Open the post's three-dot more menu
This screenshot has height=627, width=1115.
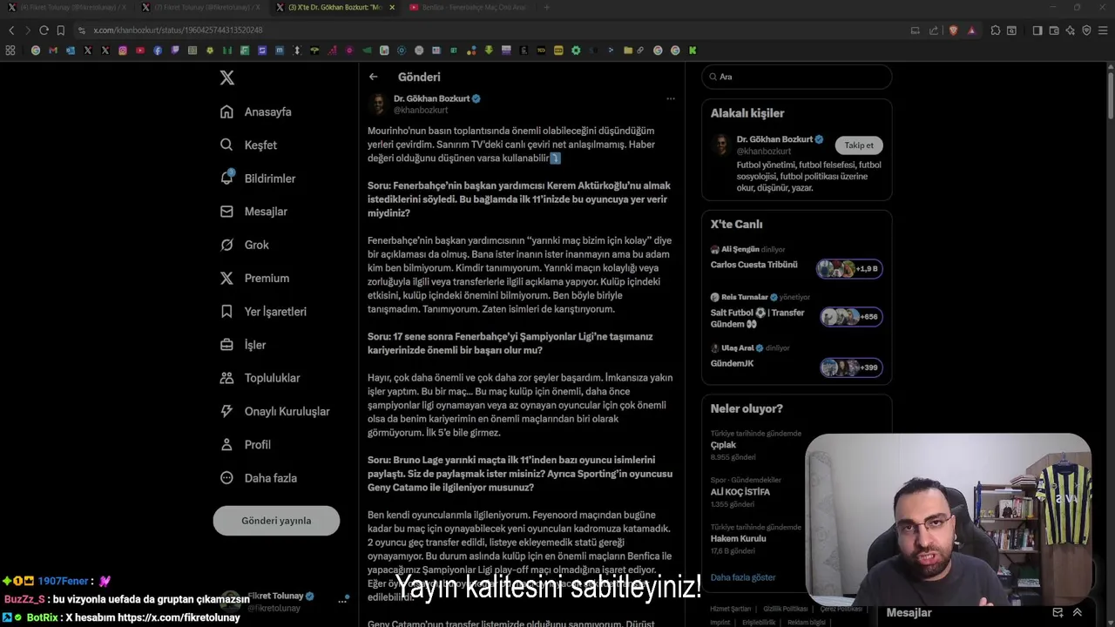pos(671,98)
